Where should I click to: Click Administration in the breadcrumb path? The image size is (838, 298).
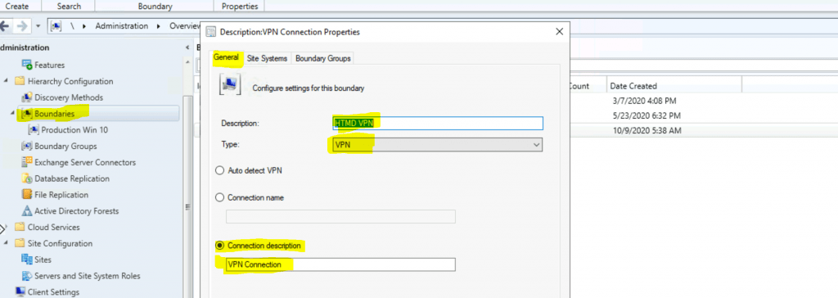click(122, 25)
